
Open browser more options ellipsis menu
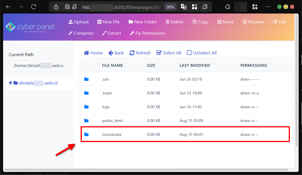268,7
